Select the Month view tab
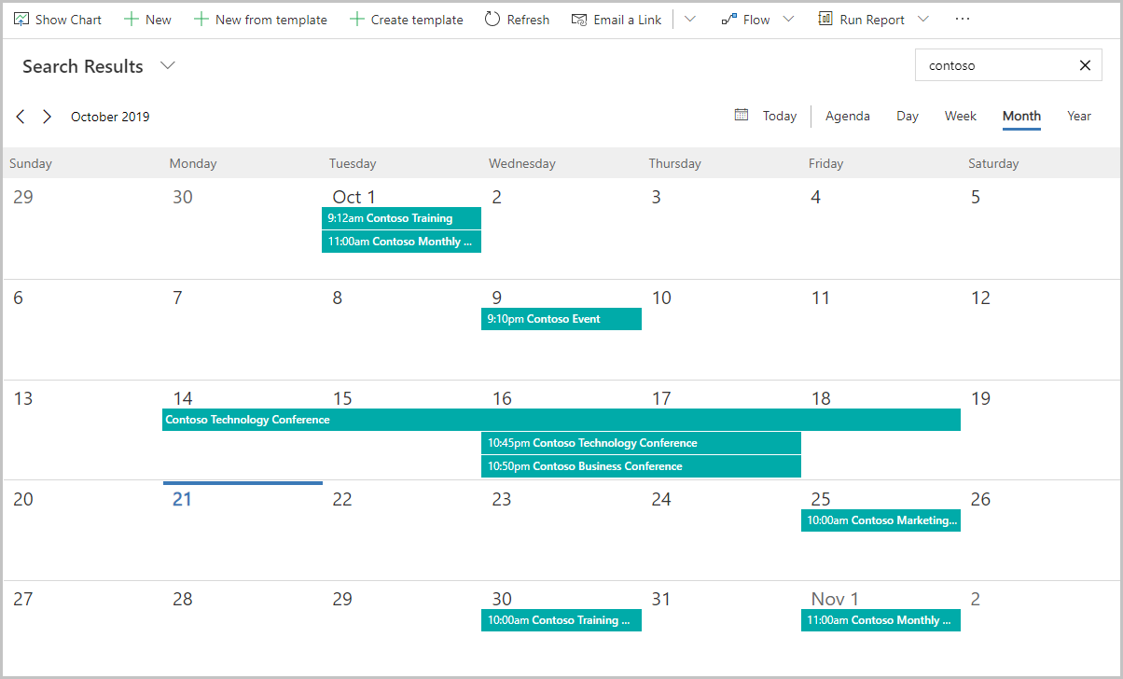Image resolution: width=1123 pixels, height=679 pixels. [1021, 116]
